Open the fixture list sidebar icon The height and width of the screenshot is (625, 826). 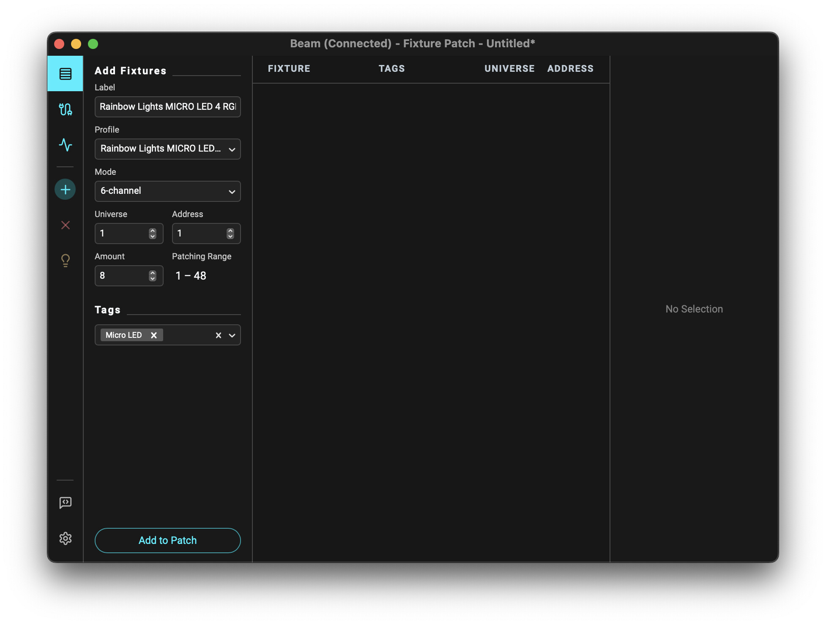click(65, 74)
